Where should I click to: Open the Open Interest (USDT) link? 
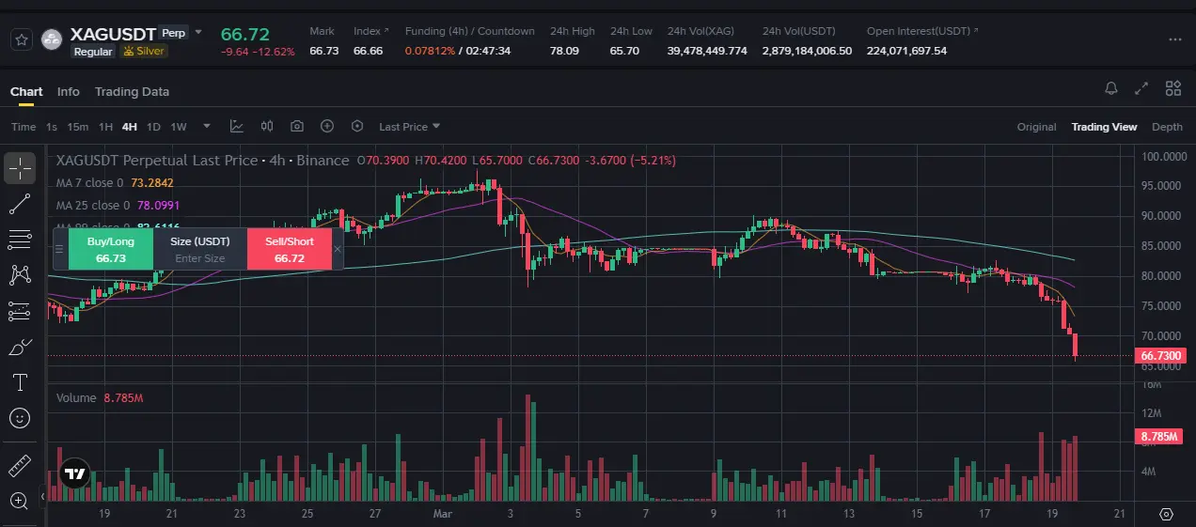[921, 31]
